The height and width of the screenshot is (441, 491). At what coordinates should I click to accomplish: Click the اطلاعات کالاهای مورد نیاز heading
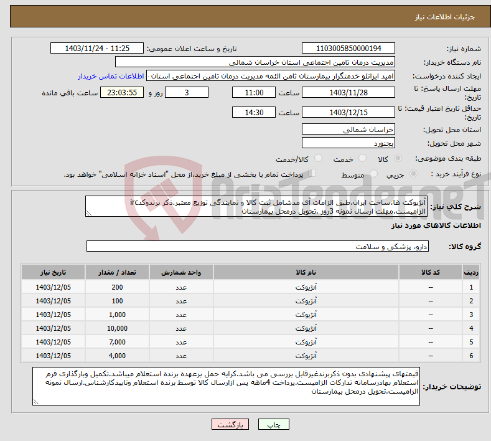tap(436, 225)
